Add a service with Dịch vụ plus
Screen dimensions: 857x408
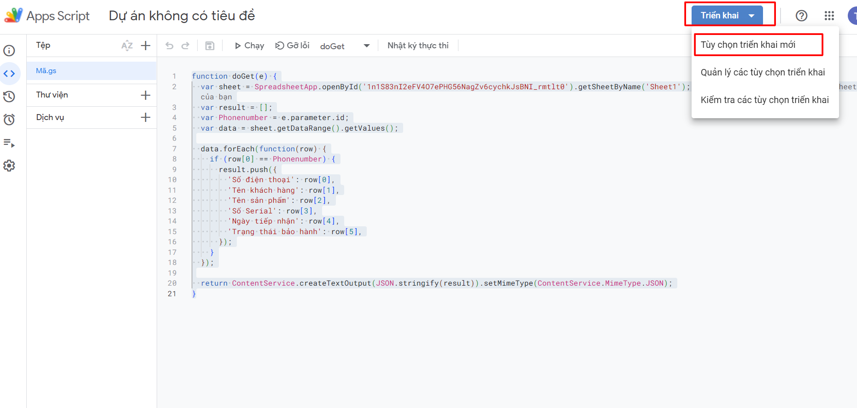146,117
